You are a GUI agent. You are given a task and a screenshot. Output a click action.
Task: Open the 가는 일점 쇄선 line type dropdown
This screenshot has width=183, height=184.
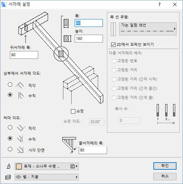148,29
